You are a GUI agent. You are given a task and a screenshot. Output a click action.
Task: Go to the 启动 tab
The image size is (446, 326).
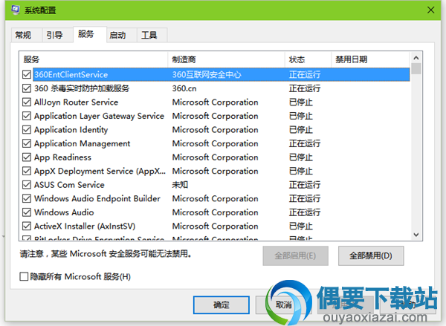pos(121,35)
